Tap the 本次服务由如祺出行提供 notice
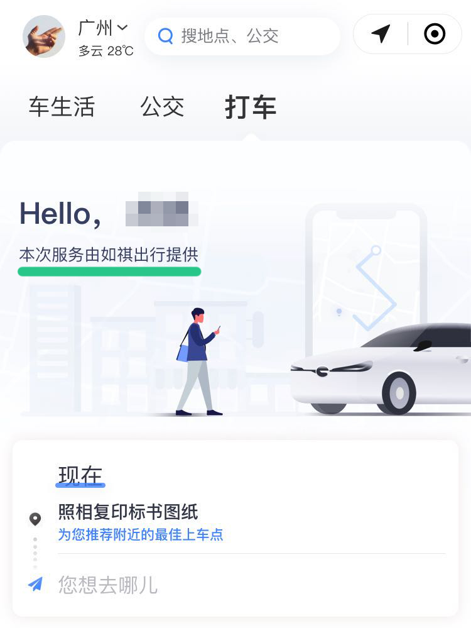This screenshot has height=628, width=471. (109, 255)
